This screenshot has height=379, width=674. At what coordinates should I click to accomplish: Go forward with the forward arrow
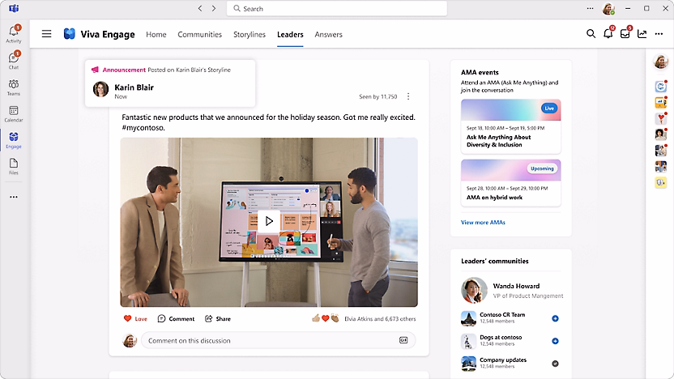point(214,9)
